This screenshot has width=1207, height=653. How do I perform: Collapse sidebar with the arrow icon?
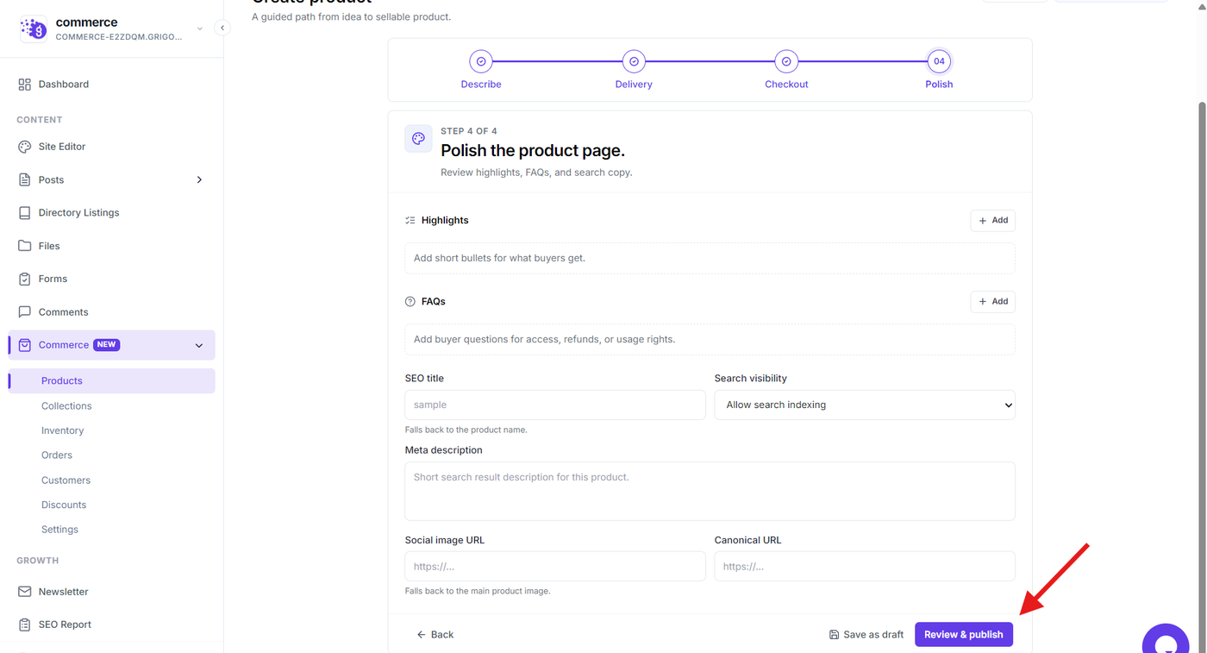pyautogui.click(x=222, y=28)
